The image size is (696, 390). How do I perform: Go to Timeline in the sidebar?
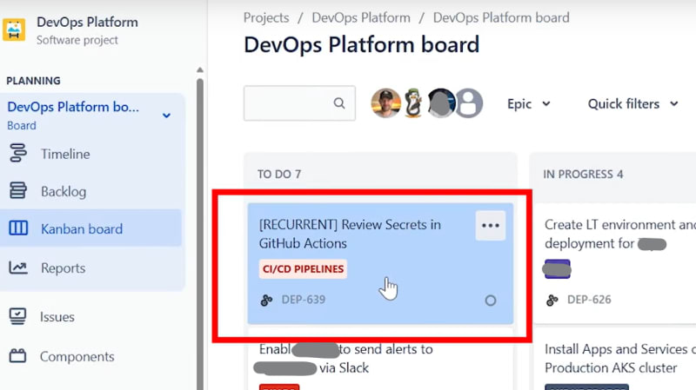65,154
